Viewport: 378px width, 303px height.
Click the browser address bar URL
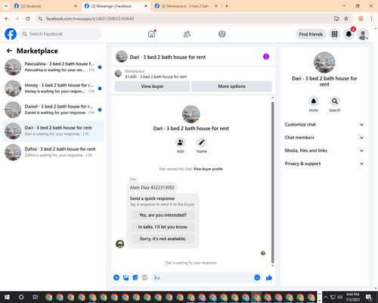[90, 19]
